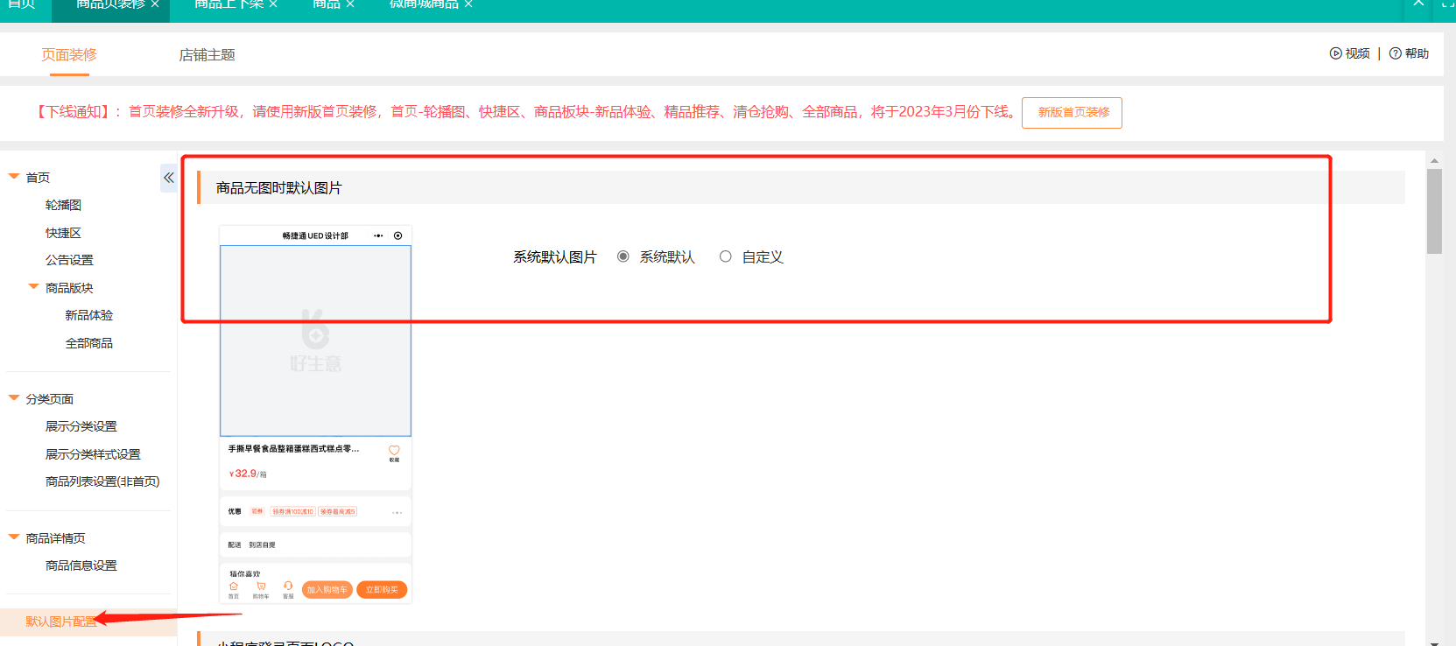Select 公告设置 in the sidebar

pyautogui.click(x=69, y=260)
